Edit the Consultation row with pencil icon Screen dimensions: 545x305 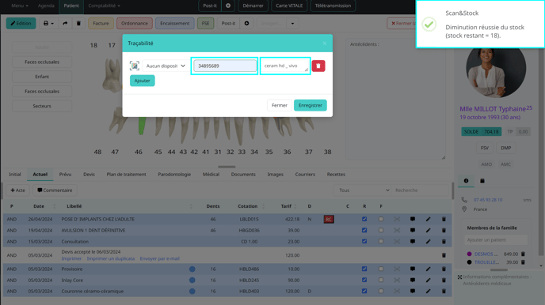[x=429, y=241]
